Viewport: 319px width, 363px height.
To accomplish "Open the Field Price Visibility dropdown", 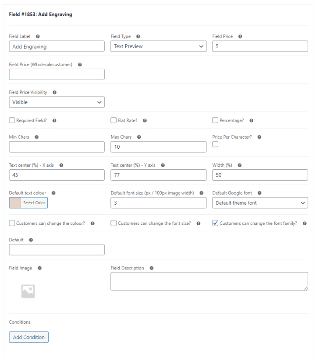I will click(57, 102).
